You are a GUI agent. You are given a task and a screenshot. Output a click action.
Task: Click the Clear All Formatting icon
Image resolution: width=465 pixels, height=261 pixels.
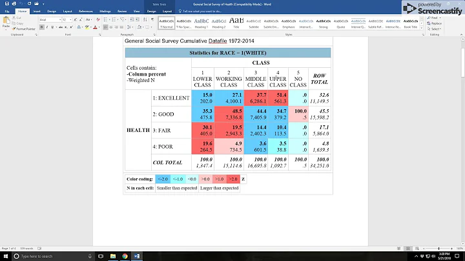pos(98,19)
